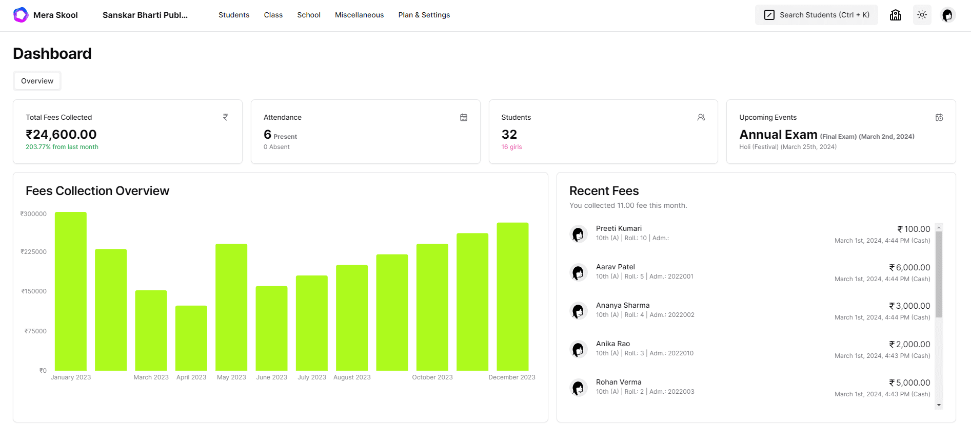Image resolution: width=971 pixels, height=426 pixels.
Task: Open the school building icon in header
Action: click(895, 15)
